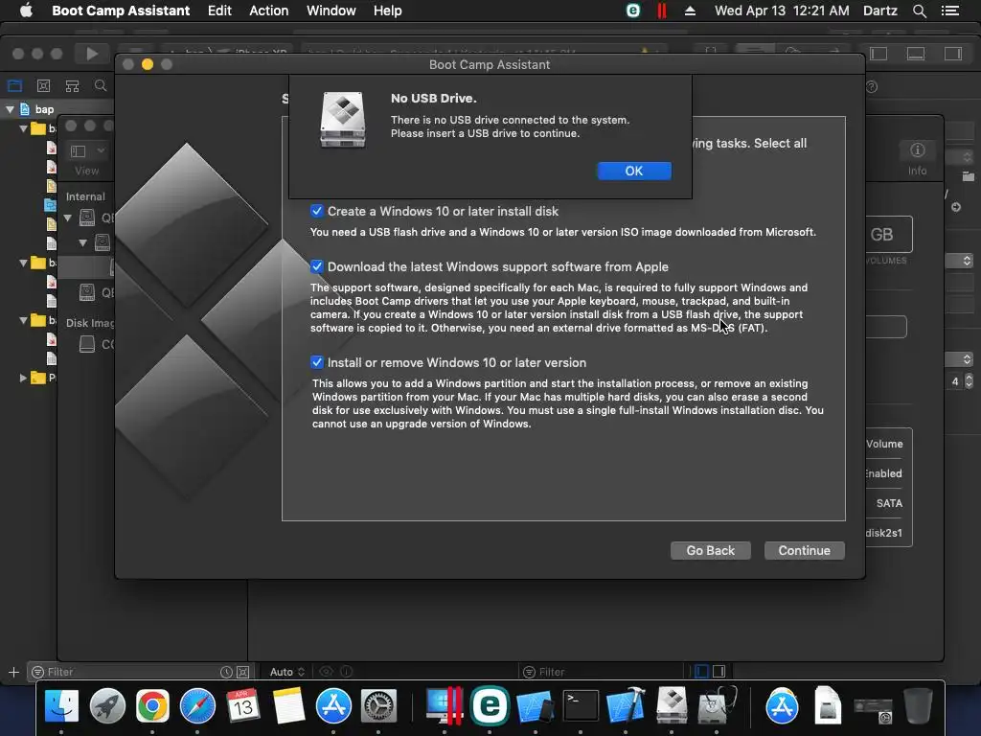Image resolution: width=981 pixels, height=736 pixels.
Task: Open the Auto dropdown in Xcode debug bar
Action: (287, 672)
